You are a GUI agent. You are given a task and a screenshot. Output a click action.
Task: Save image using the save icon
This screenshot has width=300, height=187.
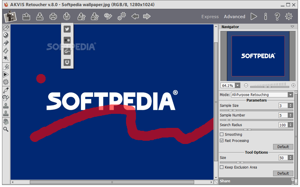39,17
